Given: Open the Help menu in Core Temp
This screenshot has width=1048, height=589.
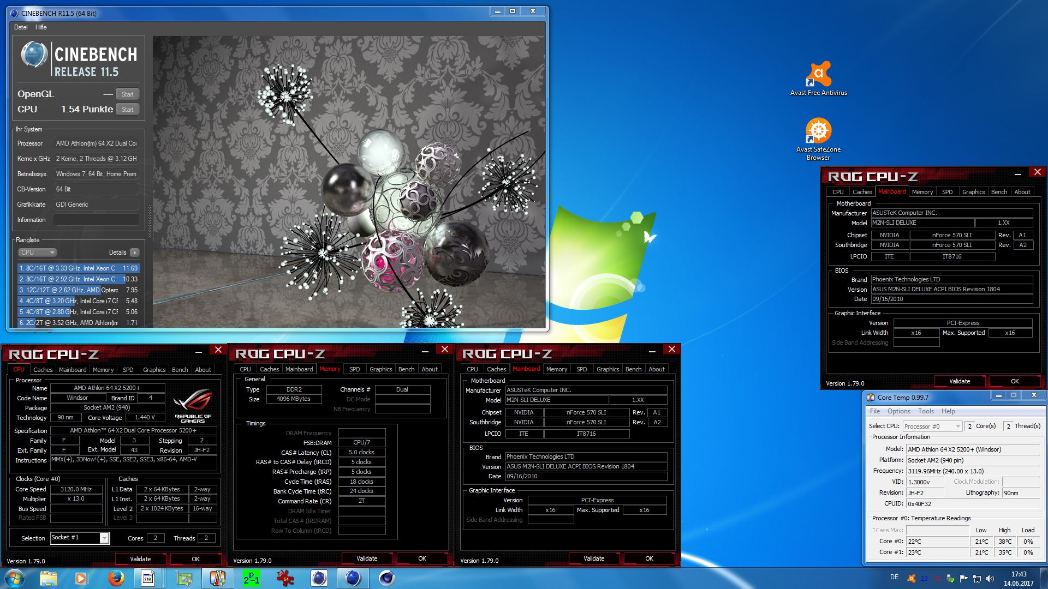Looking at the screenshot, I should (x=948, y=411).
